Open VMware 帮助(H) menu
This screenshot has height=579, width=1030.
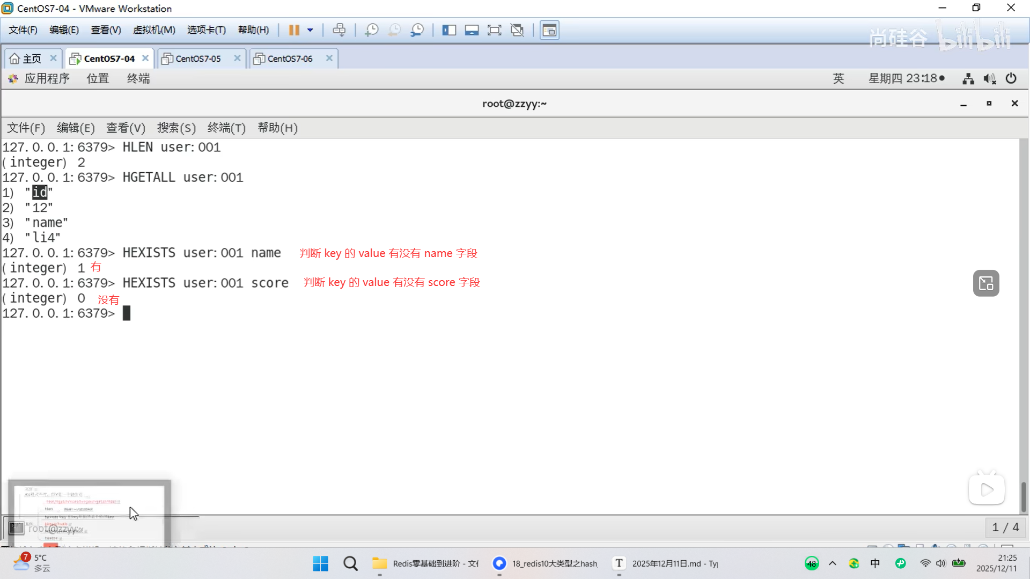(x=253, y=30)
